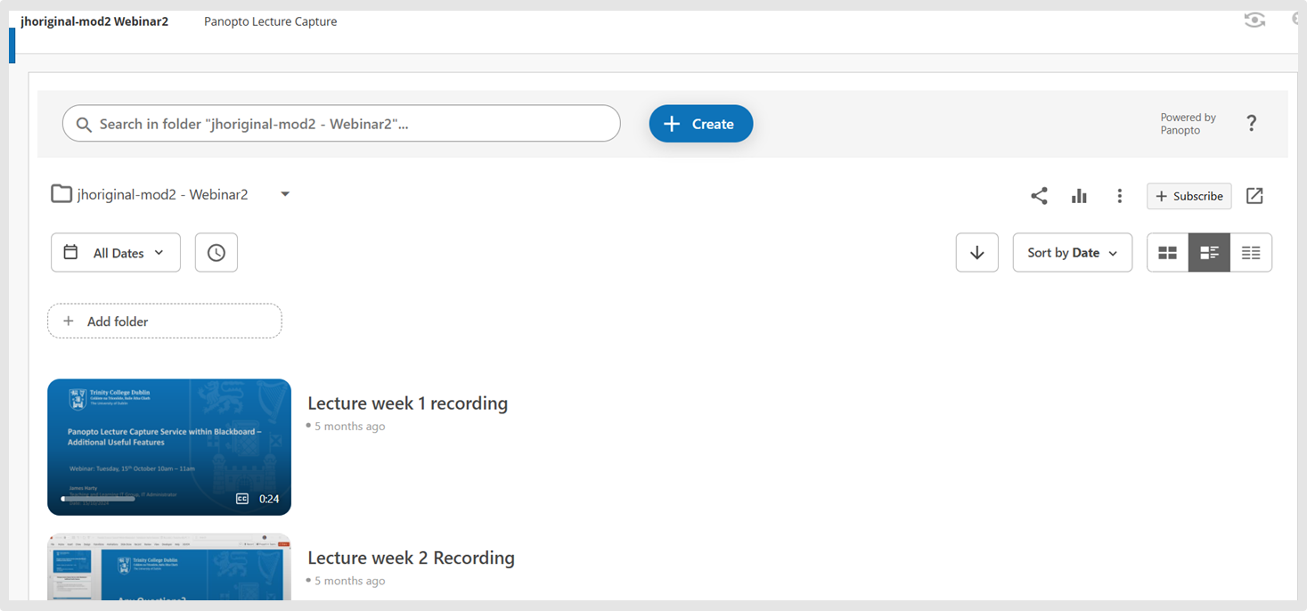Click the Subscribe button
1307x611 pixels.
[1189, 196]
